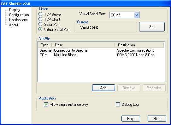The image size is (171, 125).
Task: Select the TCP Server radio button
Action: (40, 14)
